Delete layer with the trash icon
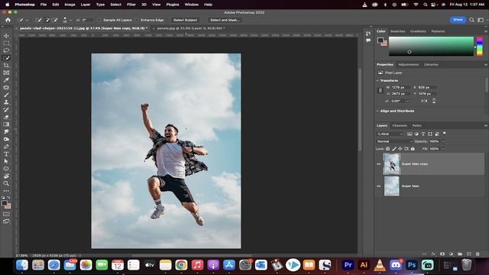The width and height of the screenshot is (489, 275). pos(478,254)
